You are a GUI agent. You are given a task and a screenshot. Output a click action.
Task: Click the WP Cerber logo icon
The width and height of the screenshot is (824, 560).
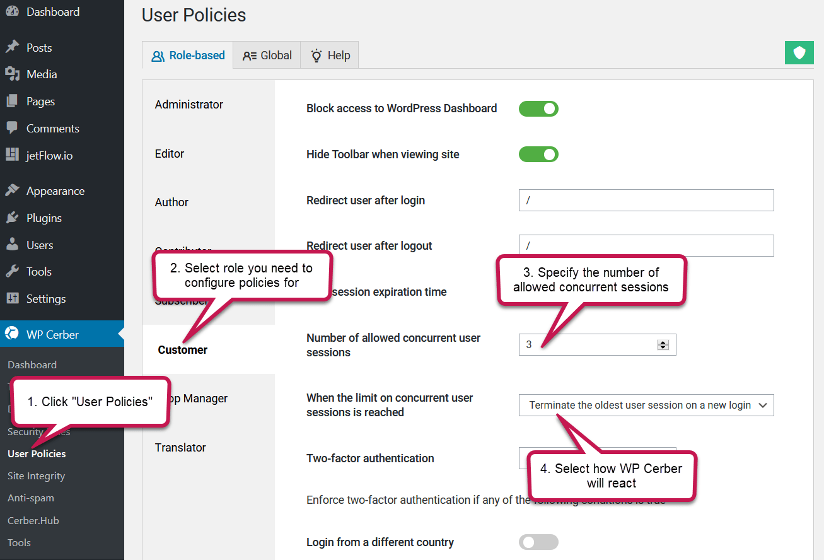12,334
